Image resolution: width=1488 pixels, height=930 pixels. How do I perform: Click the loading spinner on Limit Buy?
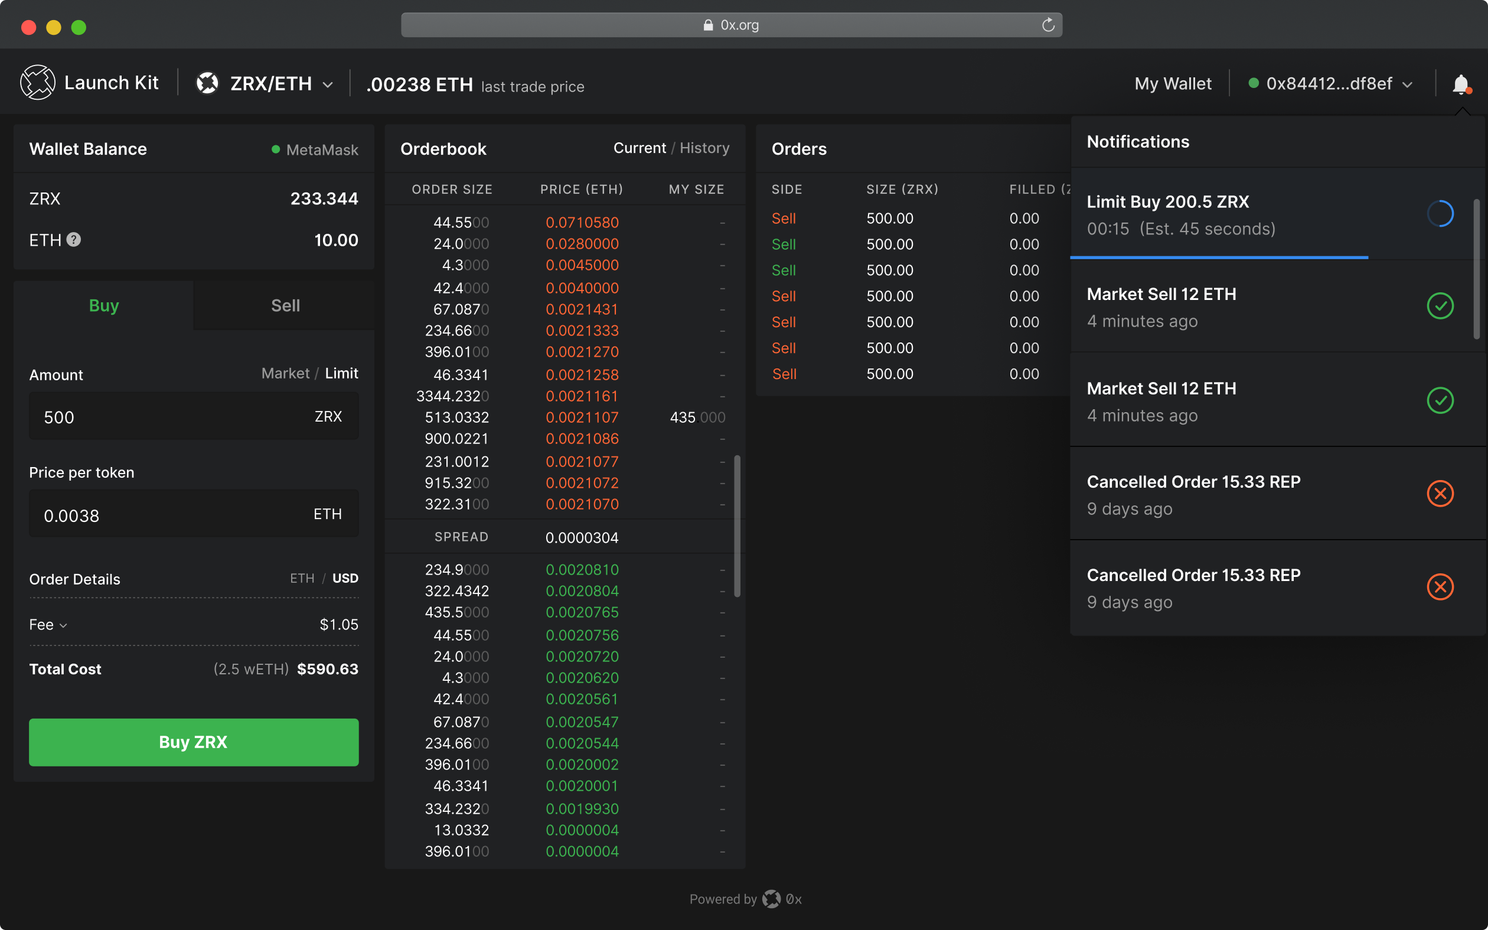coord(1440,214)
